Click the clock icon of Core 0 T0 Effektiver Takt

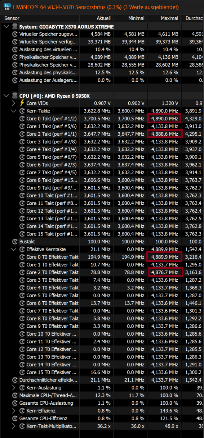point(22,257)
